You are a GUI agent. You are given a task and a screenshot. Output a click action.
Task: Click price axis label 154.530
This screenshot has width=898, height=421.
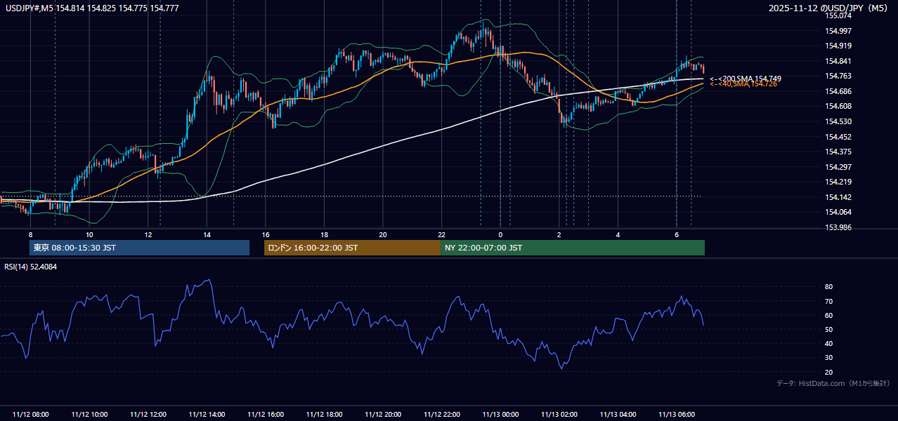pyautogui.click(x=838, y=121)
